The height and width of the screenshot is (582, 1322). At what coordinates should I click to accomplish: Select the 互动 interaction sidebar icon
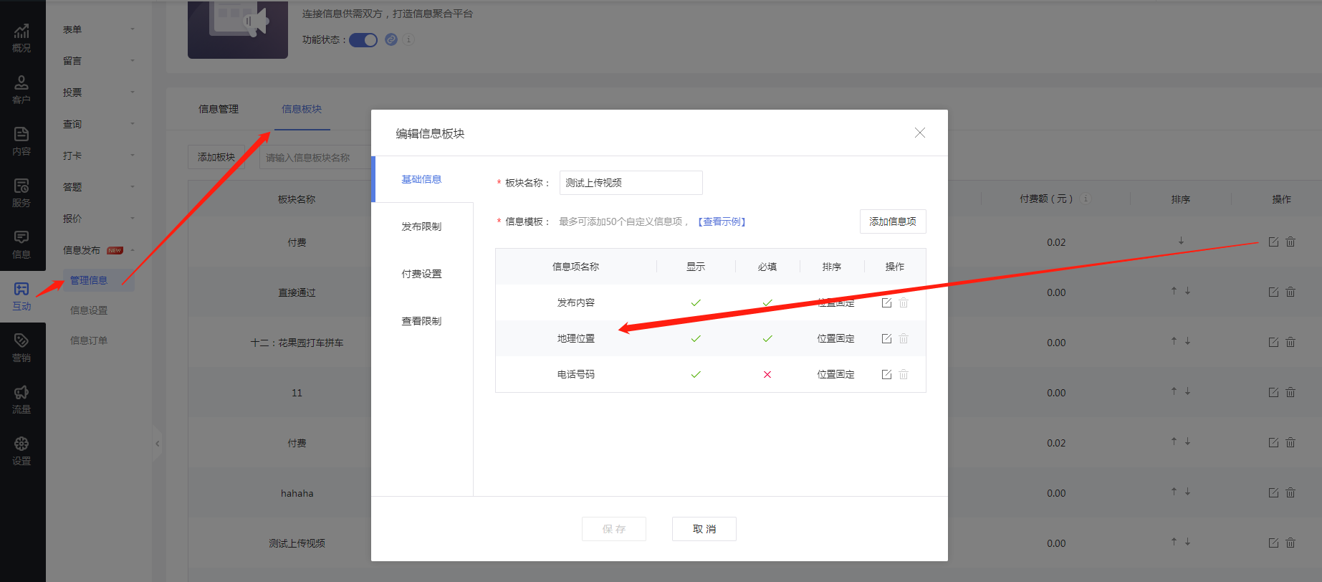click(21, 297)
